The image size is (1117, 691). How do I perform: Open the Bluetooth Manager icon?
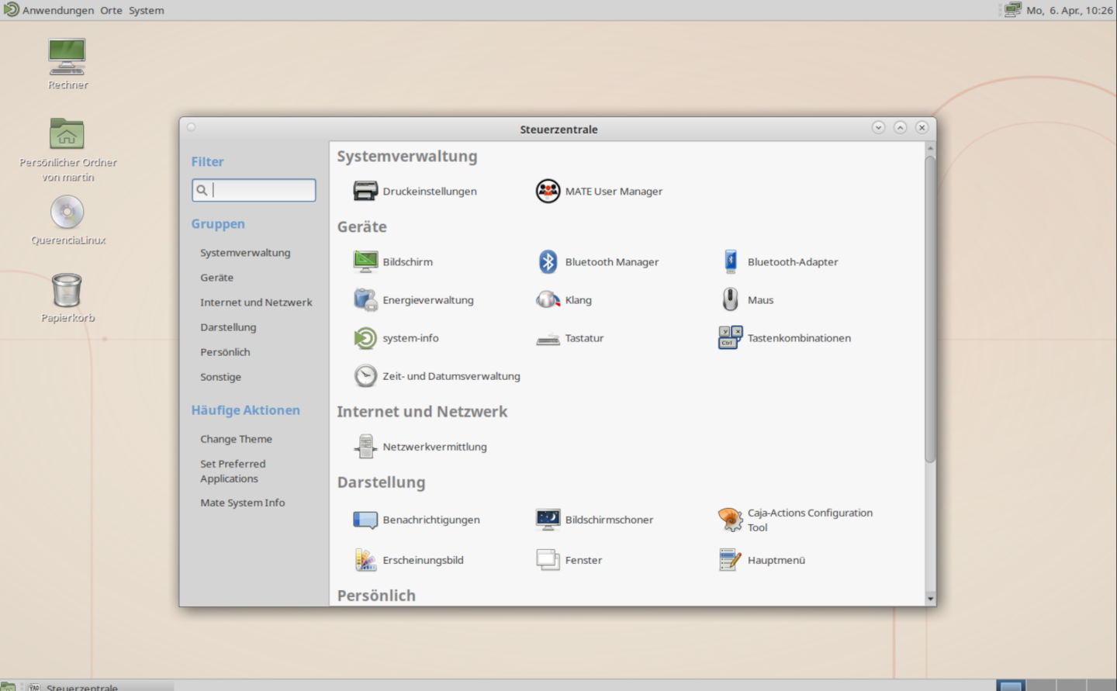tap(548, 262)
